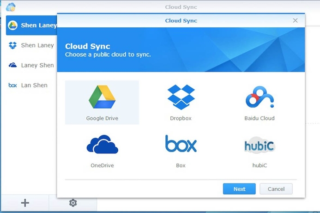
Task: Click the Google Drive icon beside Shen Laney
Action: pos(12,25)
